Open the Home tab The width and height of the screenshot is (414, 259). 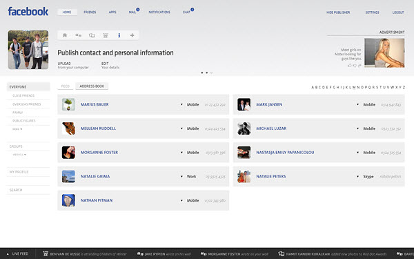(67, 12)
